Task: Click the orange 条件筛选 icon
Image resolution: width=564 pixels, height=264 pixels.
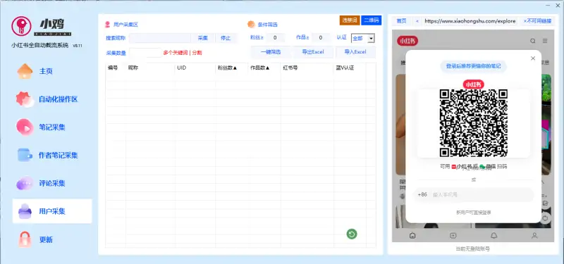Action: [x=251, y=25]
